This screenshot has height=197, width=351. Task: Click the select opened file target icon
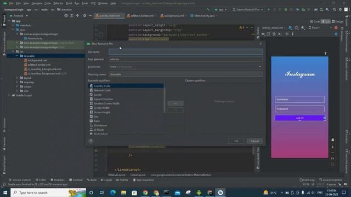[66, 16]
